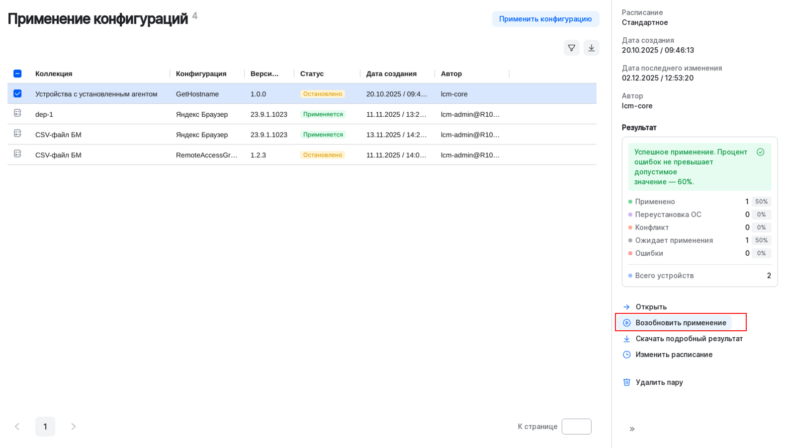
Task: Click the arrow icon next to Открыть
Action: click(x=626, y=307)
